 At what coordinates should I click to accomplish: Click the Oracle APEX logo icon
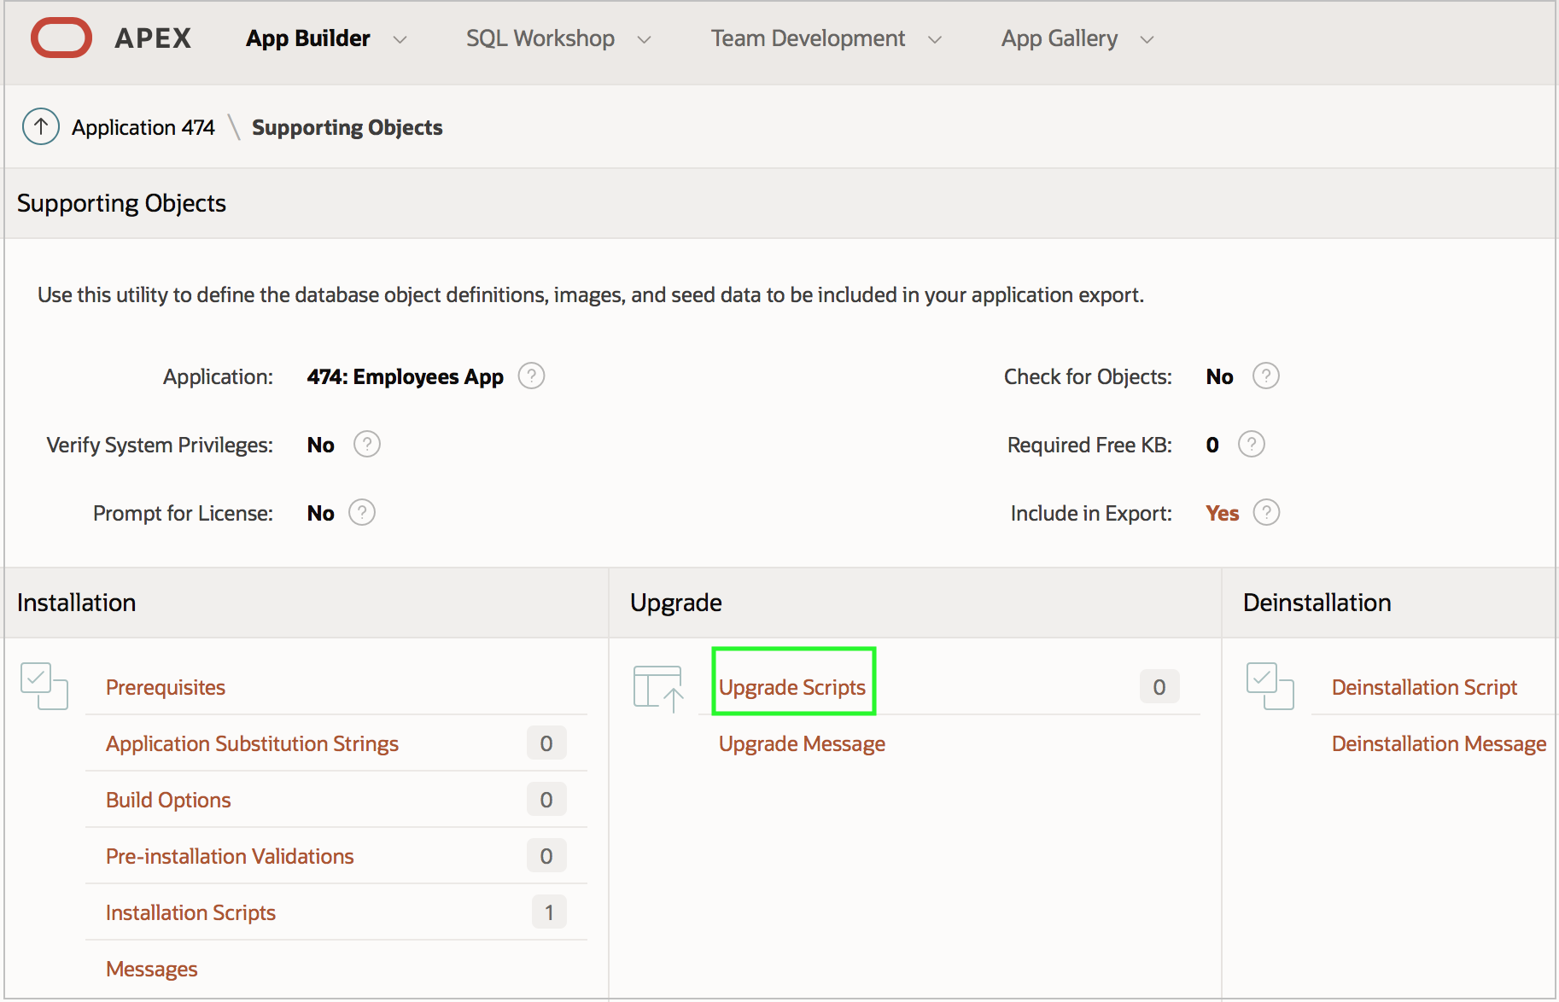click(61, 38)
